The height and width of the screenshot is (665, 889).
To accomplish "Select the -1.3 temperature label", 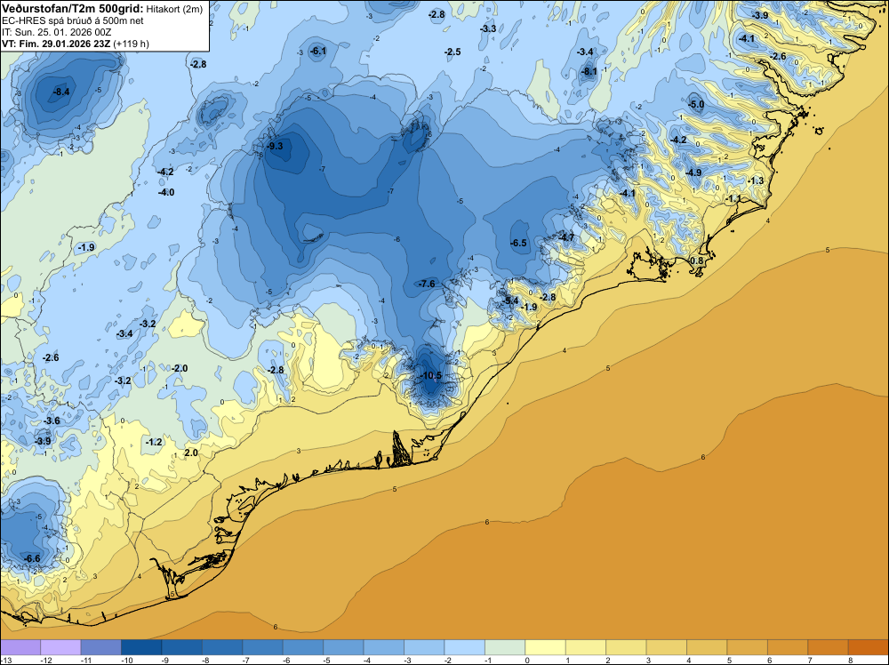I will coord(756,180).
